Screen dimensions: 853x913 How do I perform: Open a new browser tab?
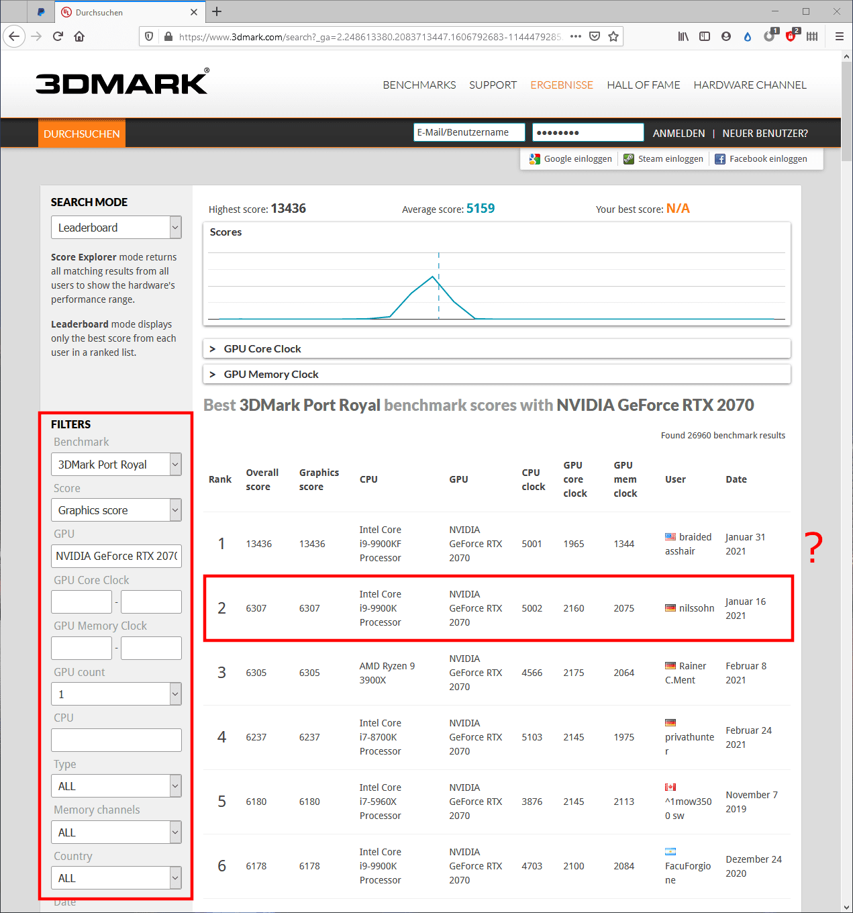pyautogui.click(x=217, y=11)
